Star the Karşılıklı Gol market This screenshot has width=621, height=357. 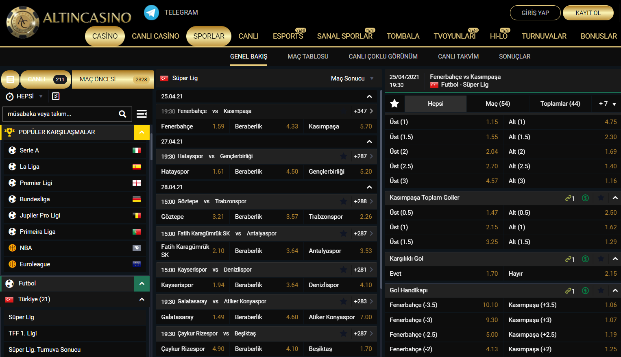click(601, 259)
